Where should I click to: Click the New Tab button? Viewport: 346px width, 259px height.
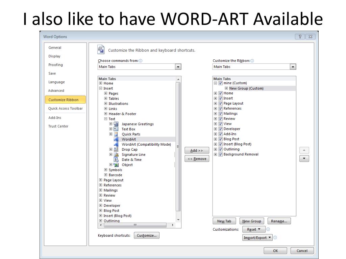click(224, 221)
